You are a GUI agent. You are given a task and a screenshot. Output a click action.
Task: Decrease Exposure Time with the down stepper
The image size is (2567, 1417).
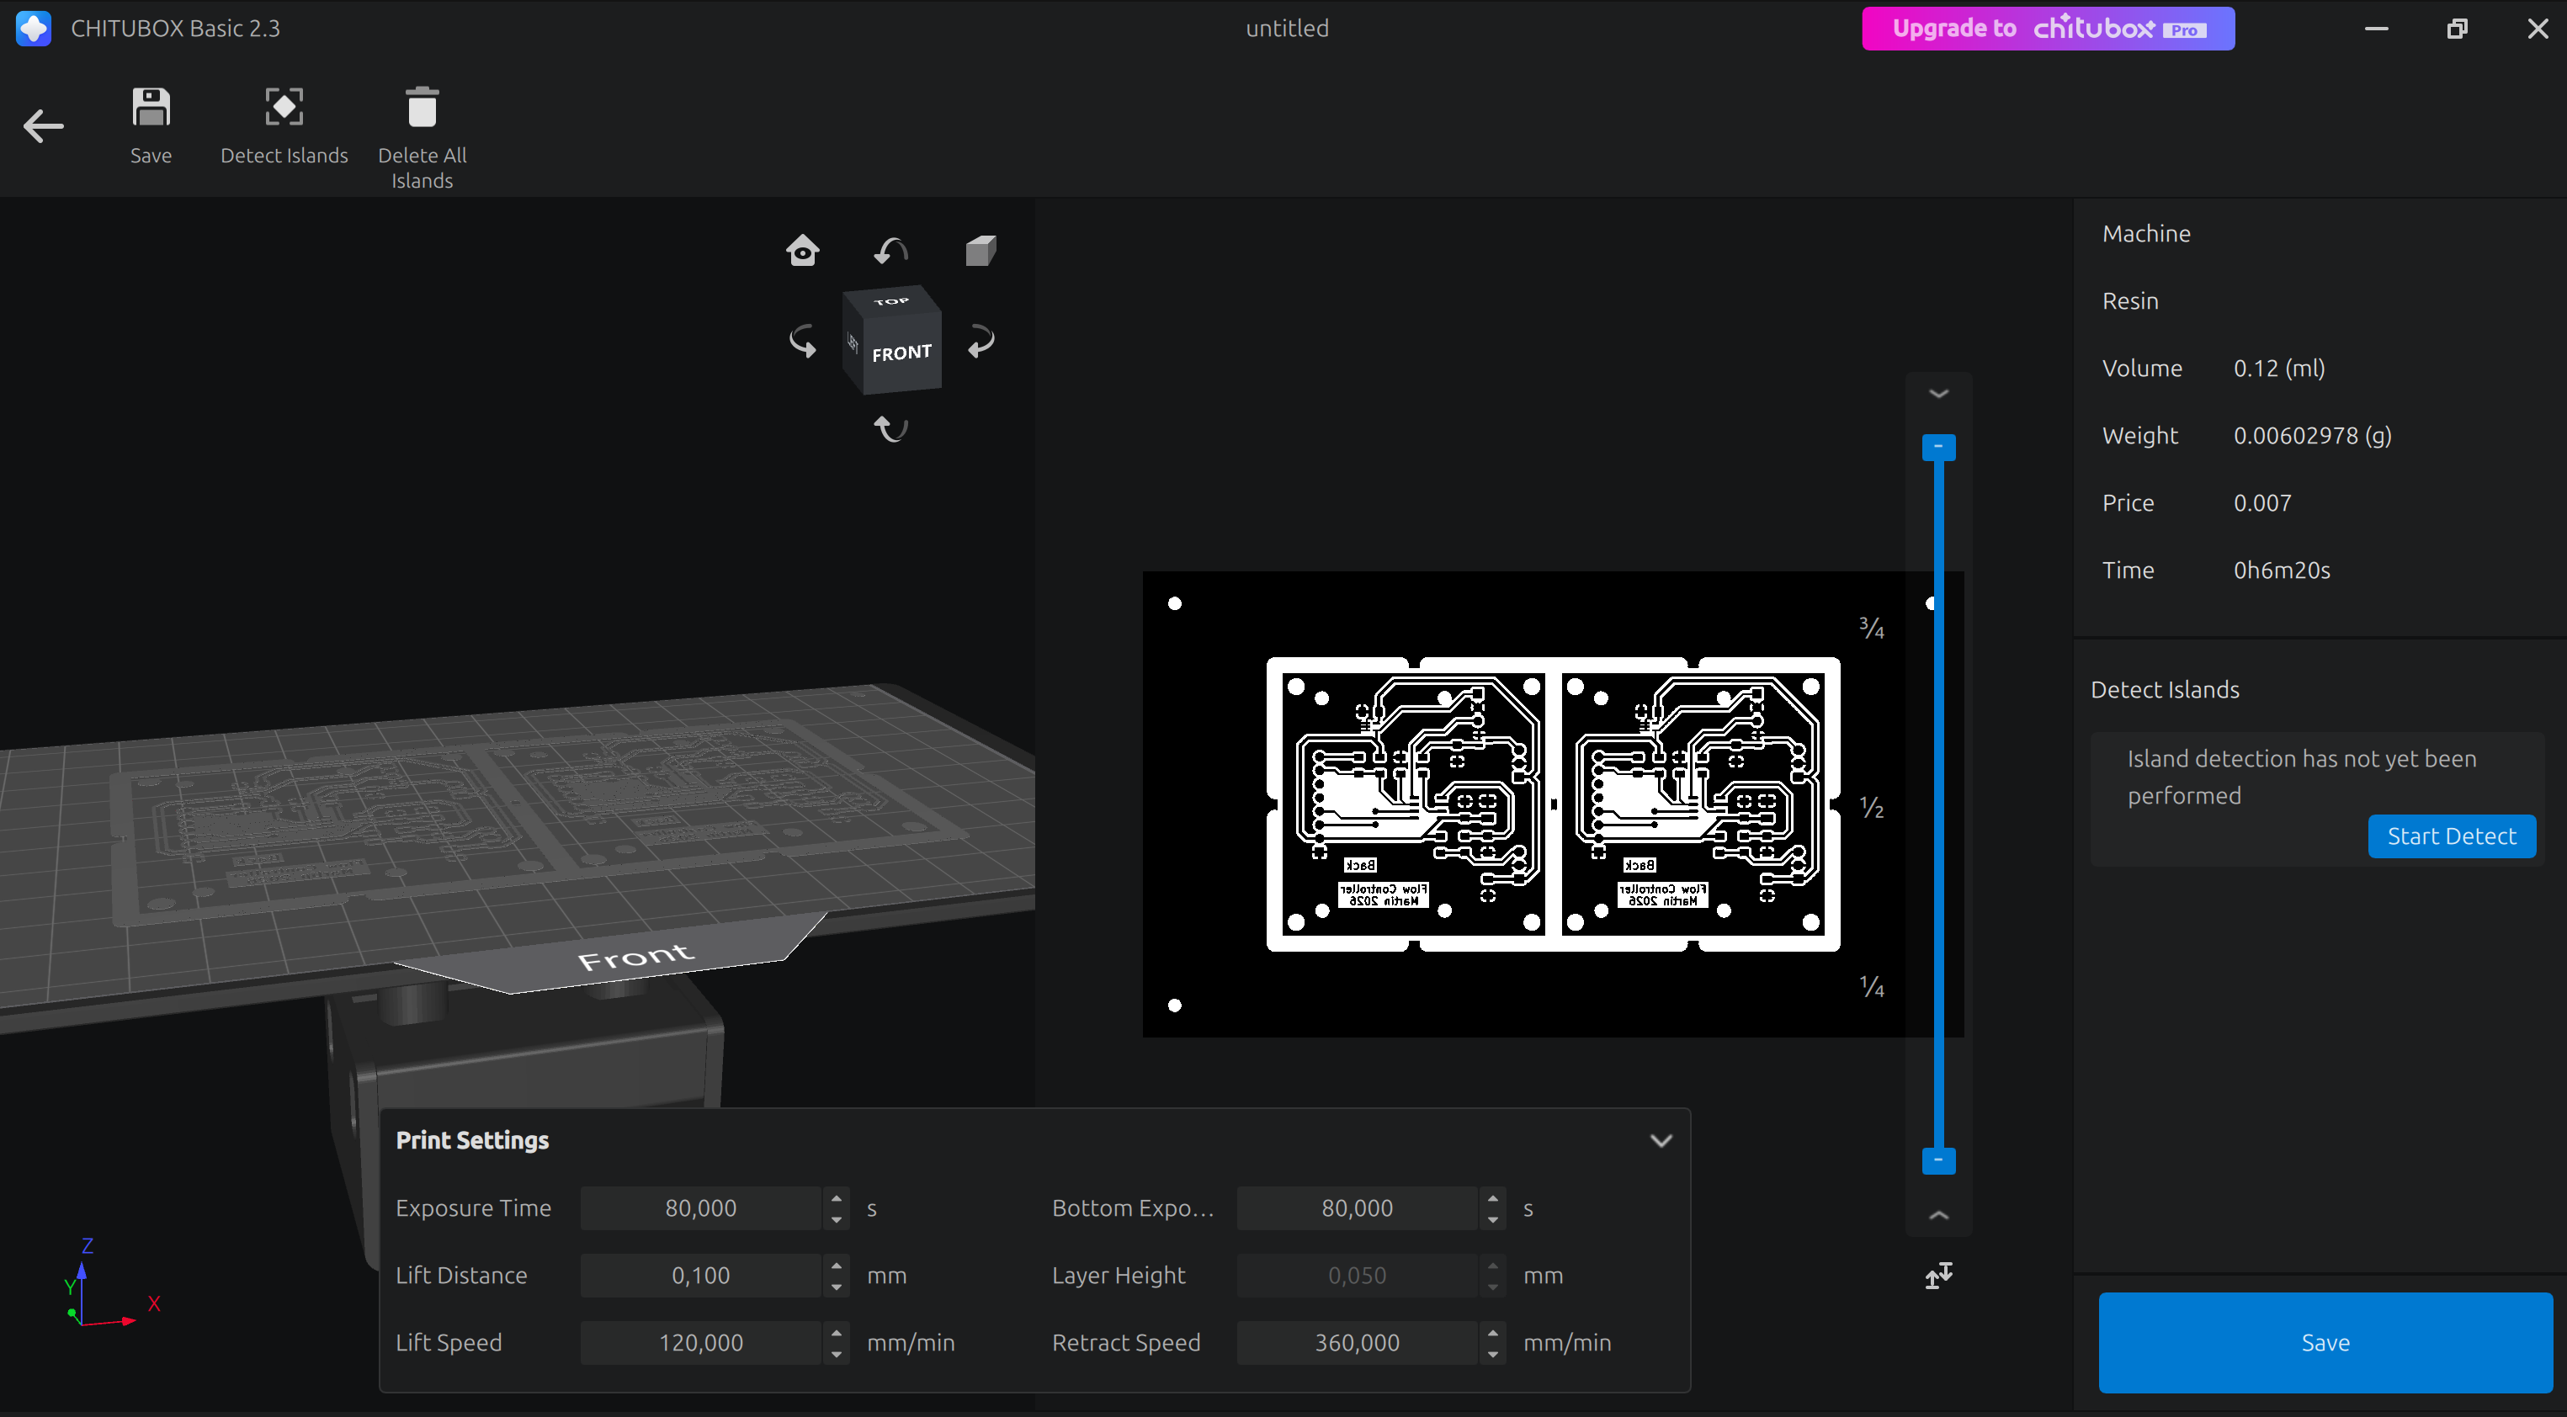[x=836, y=1218]
